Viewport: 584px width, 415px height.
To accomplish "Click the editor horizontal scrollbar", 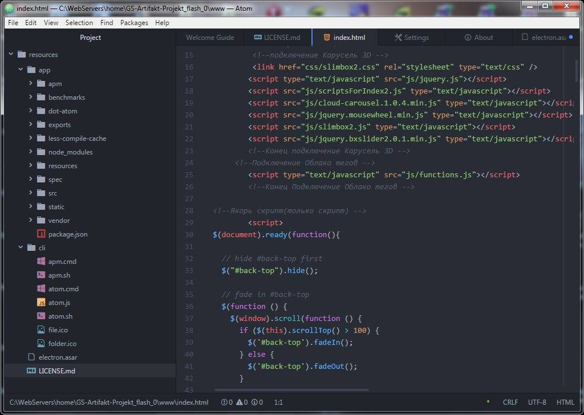I will tap(291, 390).
